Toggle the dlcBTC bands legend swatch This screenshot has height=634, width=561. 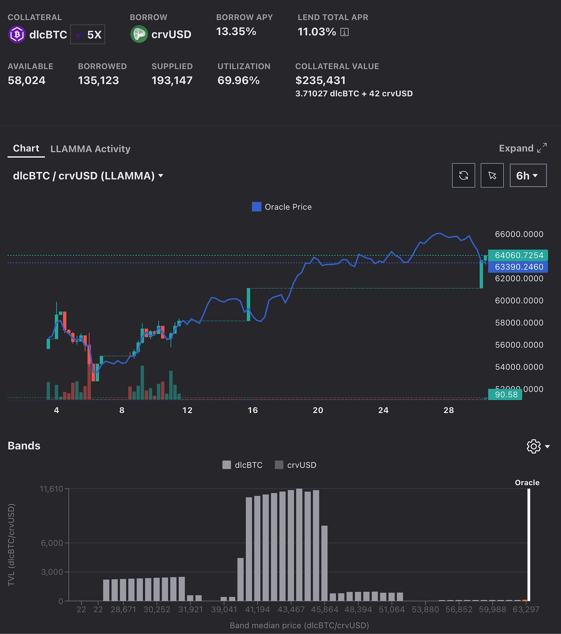point(227,465)
